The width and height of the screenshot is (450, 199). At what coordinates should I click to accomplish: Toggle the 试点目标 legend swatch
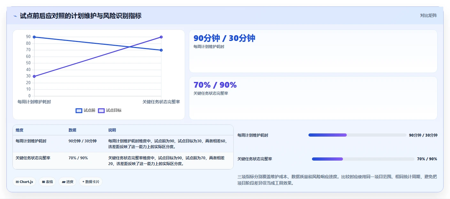(101, 110)
